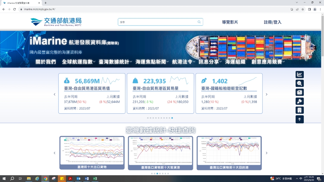Viewport: 324px width, 182px height.
Task: Open 臺灣-自由貿易港區貿易量 card title
Action: pyautogui.click(x=155, y=88)
